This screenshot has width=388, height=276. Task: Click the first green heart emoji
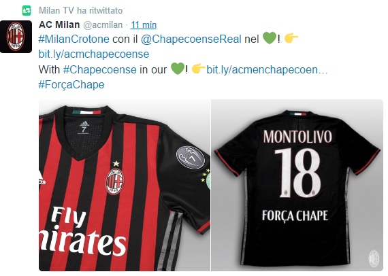click(270, 38)
